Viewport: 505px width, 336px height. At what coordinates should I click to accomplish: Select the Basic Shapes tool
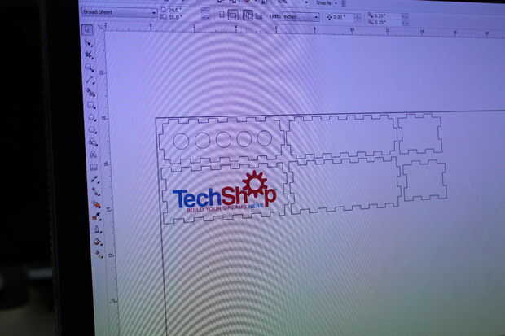[94, 142]
